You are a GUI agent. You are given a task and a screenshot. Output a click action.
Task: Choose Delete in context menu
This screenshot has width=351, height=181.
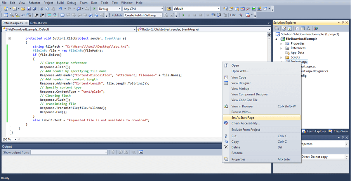(262, 147)
